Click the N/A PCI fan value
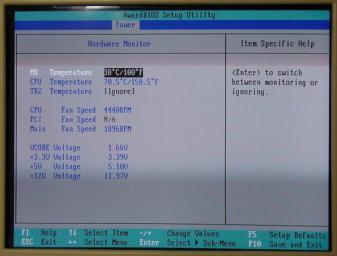The image size is (337, 256). click(x=109, y=119)
